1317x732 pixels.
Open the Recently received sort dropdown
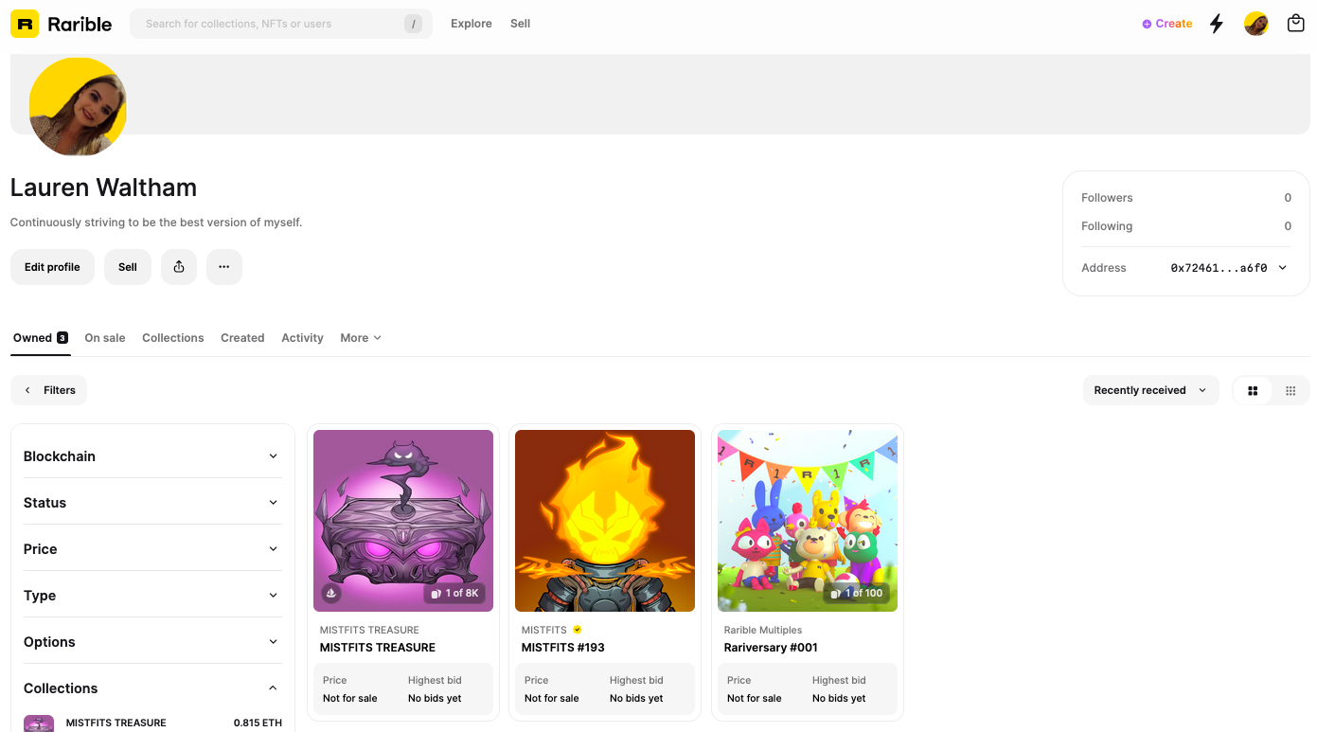point(1150,389)
